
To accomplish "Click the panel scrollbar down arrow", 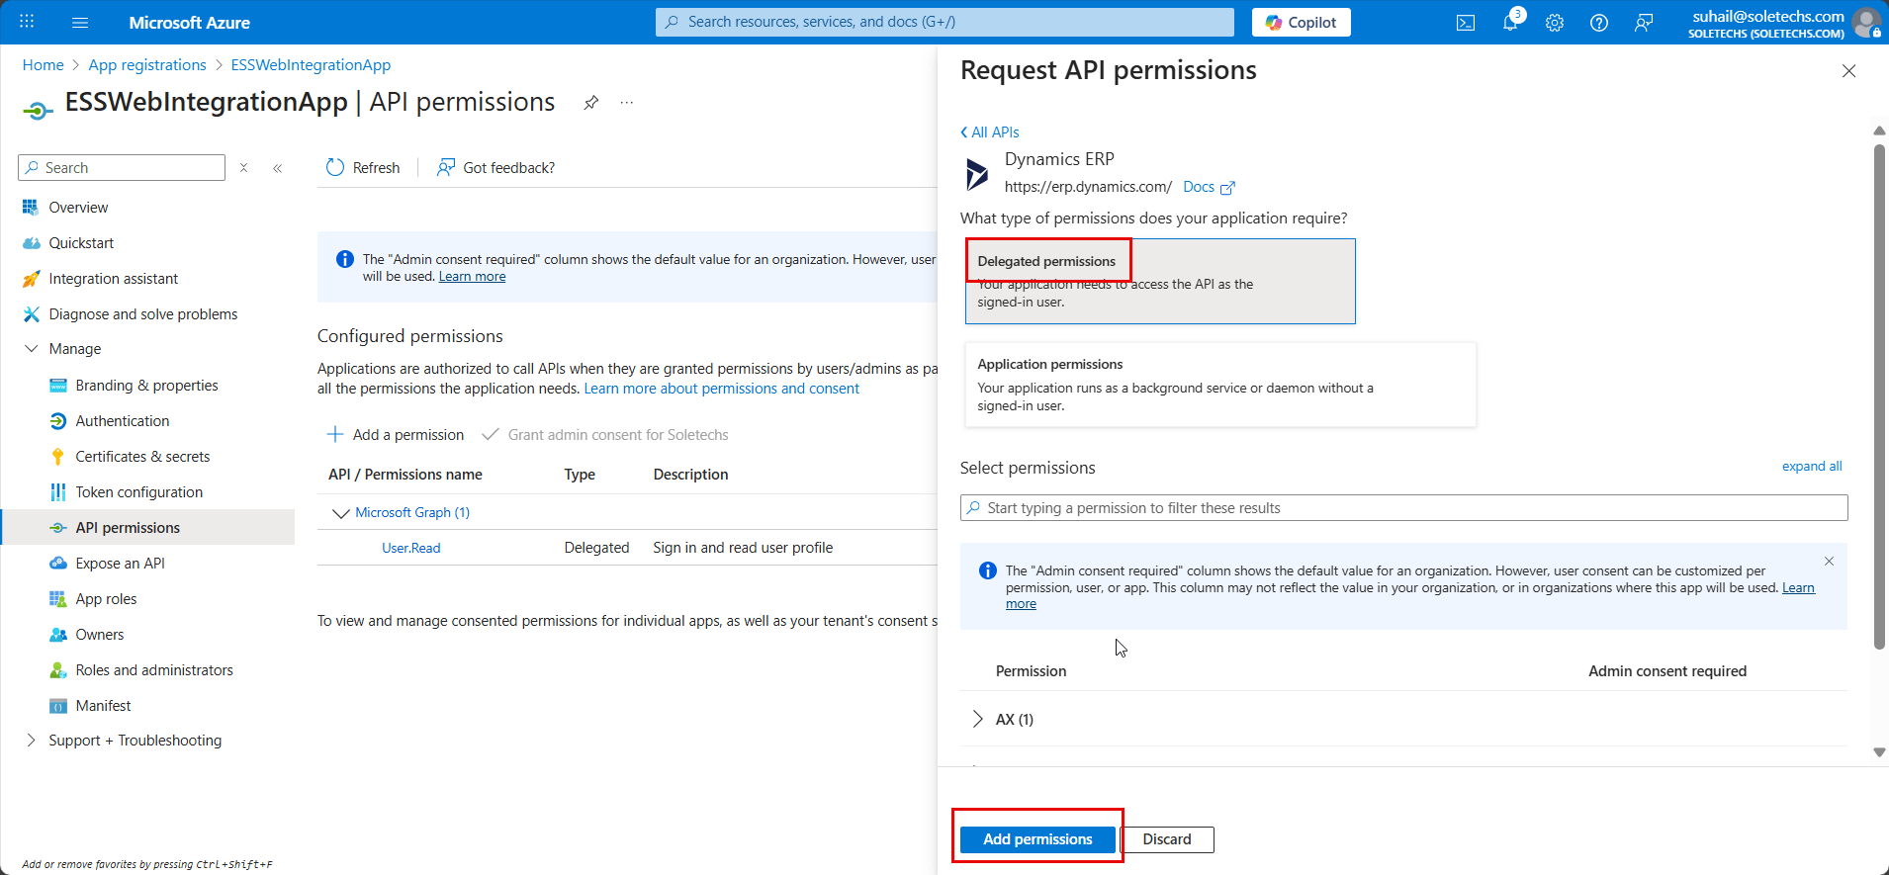I will [1879, 752].
